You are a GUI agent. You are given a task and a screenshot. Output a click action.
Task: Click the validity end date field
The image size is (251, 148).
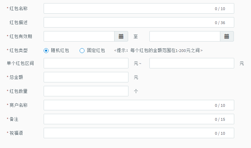coord(185,37)
